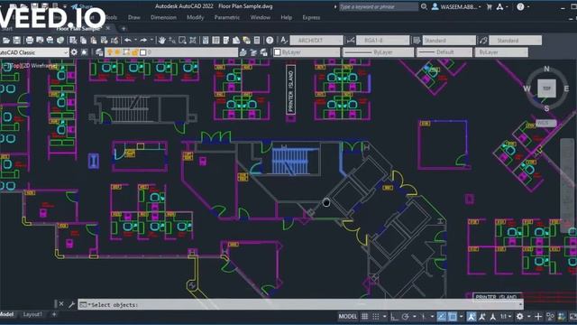
Task: Click search magnifier in title bar
Action: tap(424, 6)
